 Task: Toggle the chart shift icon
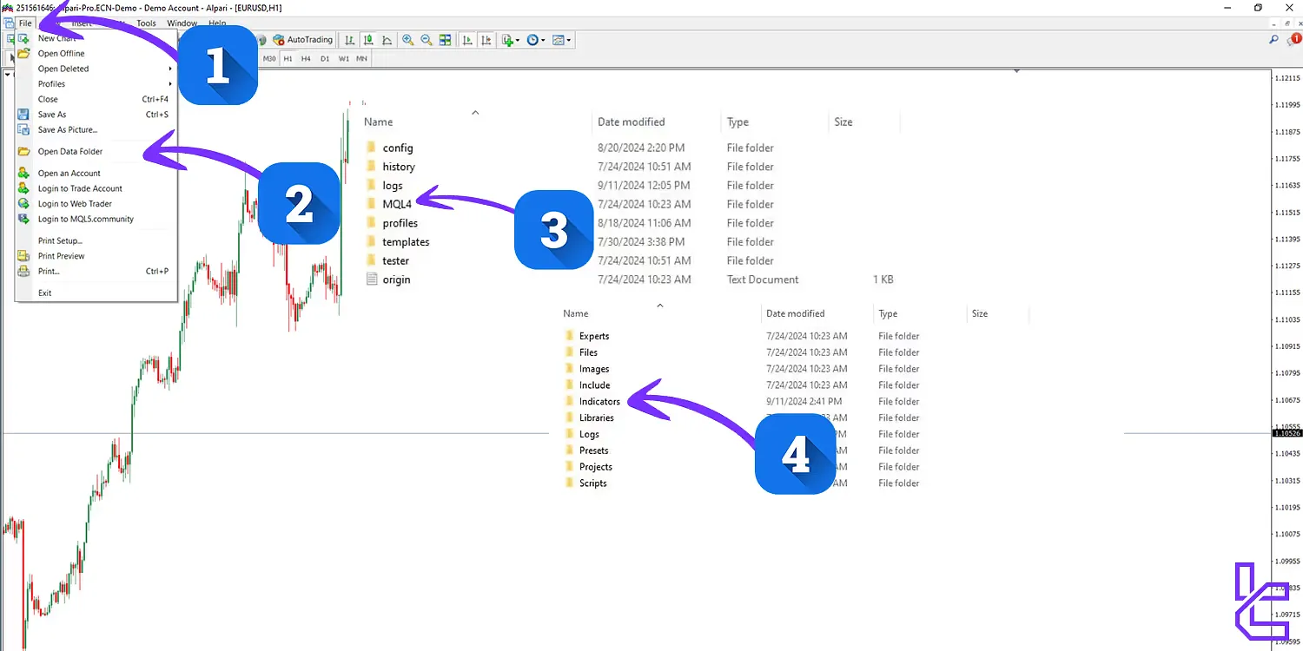pos(486,40)
